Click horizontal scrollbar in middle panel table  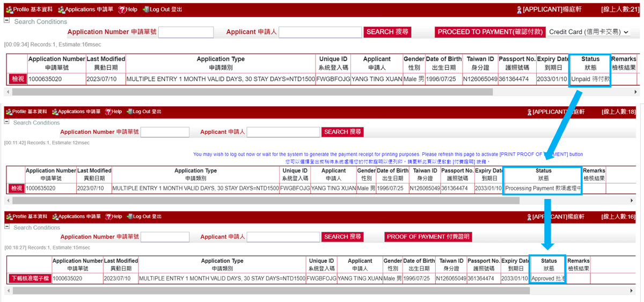[x=266, y=201]
